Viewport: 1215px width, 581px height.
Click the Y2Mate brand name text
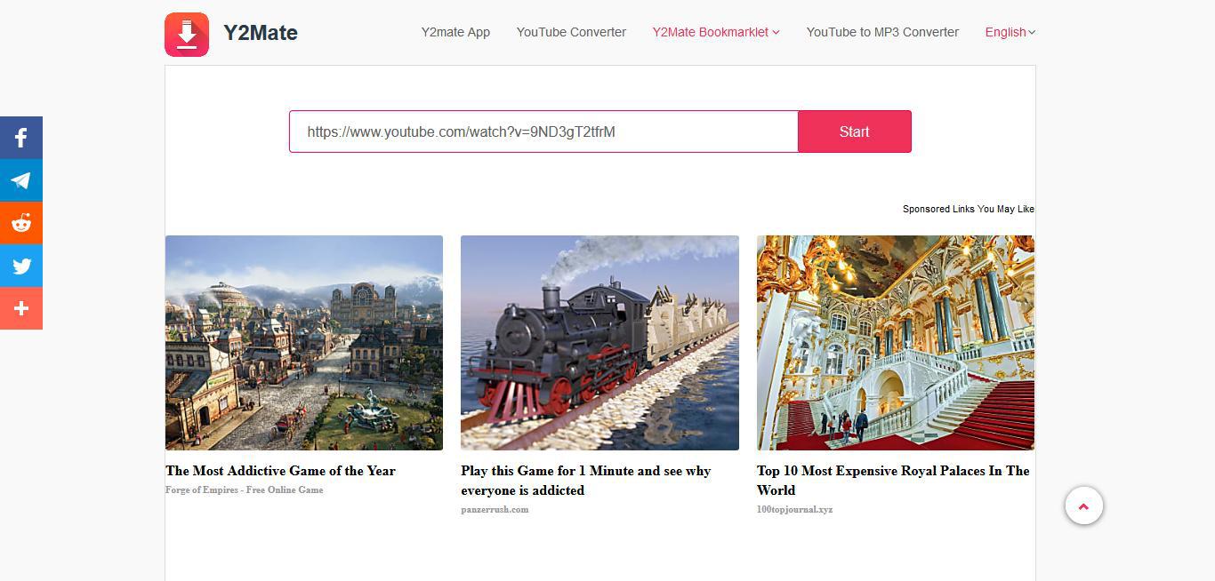[x=261, y=33]
